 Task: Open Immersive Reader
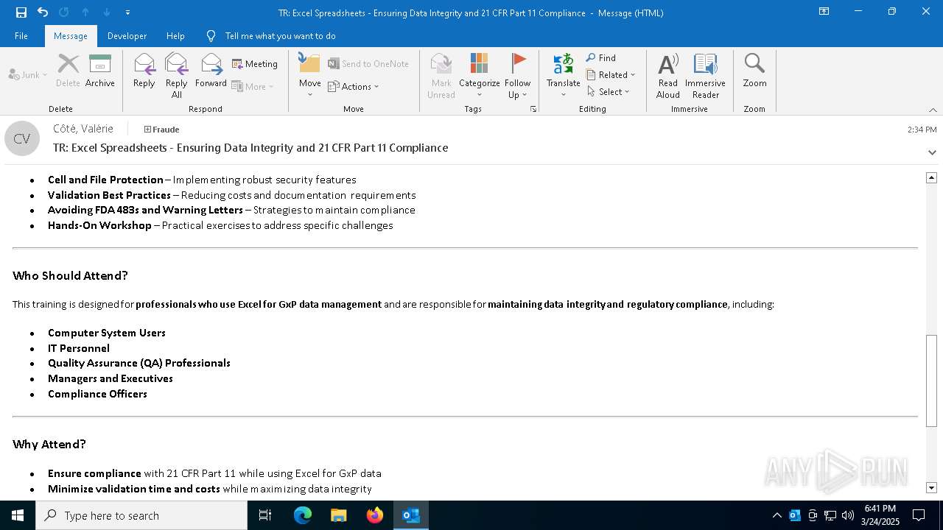(x=706, y=76)
